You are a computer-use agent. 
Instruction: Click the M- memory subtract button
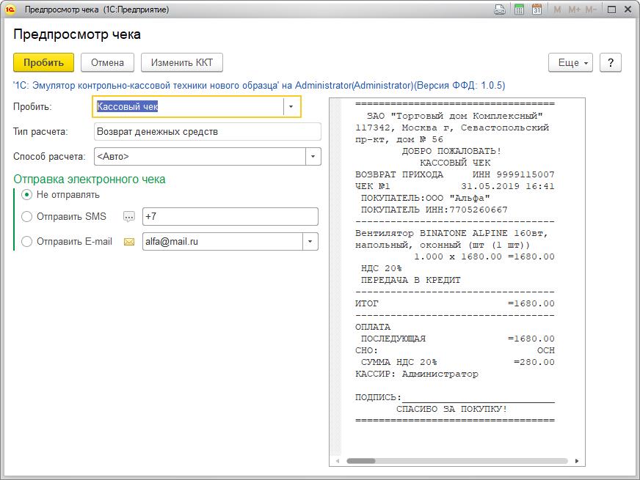[591, 10]
